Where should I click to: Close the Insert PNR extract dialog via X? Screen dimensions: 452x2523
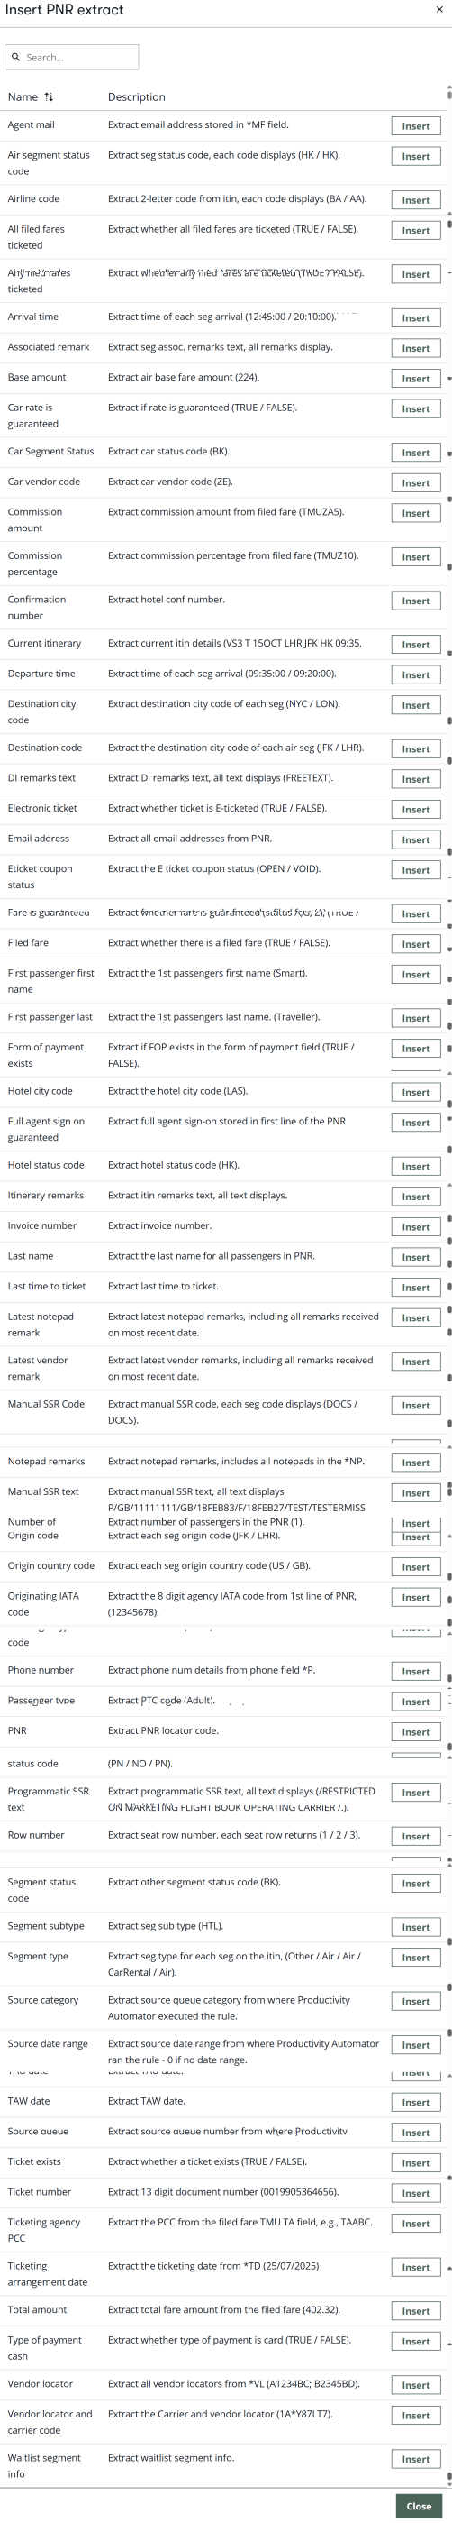[439, 9]
